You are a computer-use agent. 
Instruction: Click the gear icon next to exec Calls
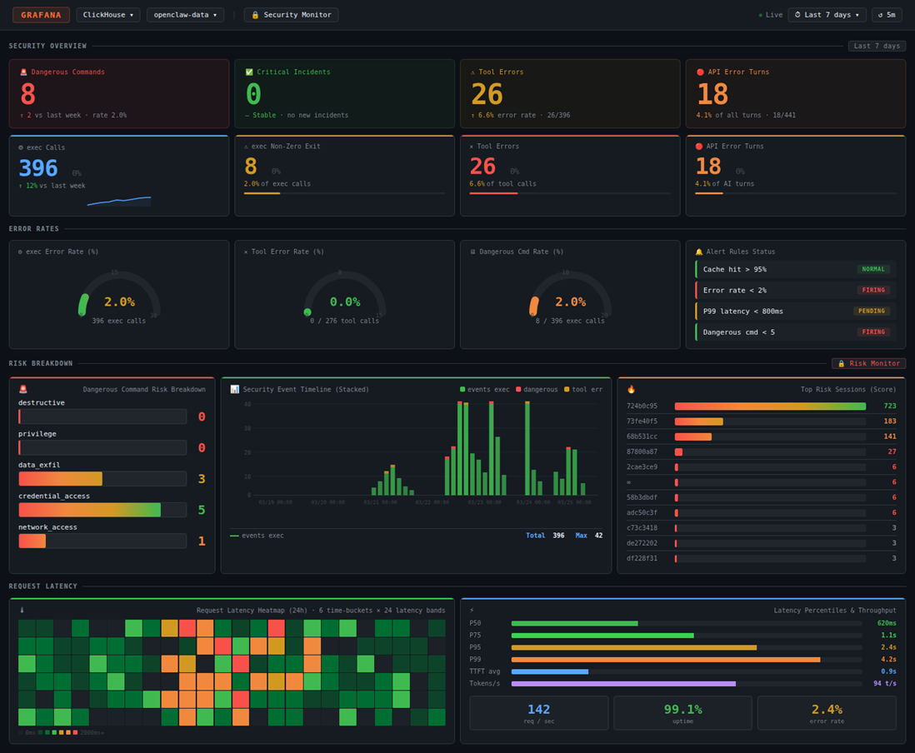(21, 147)
